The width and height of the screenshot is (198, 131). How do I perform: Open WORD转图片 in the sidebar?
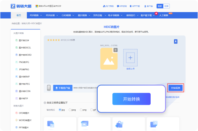coord(23,120)
